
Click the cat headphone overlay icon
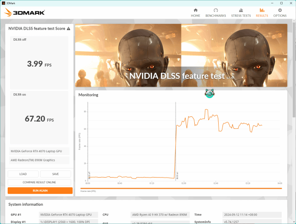[x=209, y=93]
